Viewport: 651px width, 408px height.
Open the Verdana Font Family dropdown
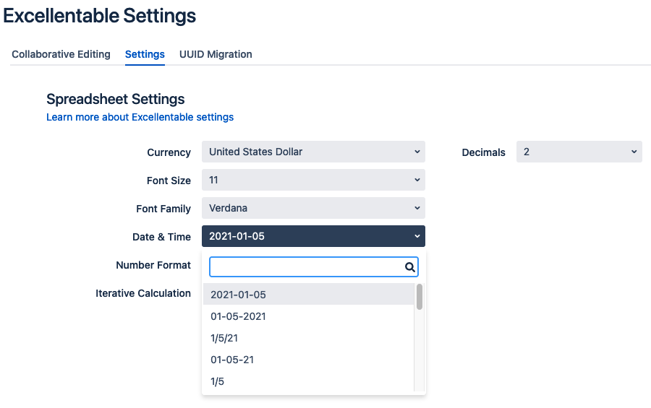tap(313, 208)
